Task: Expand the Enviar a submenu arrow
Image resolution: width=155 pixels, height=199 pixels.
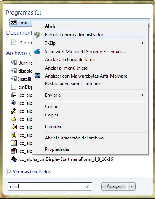Action: pyautogui.click(x=143, y=95)
